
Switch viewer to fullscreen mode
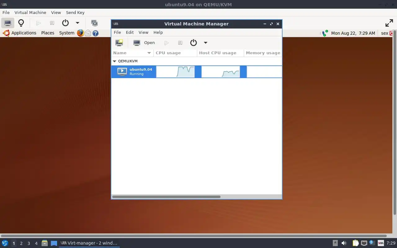pyautogui.click(x=389, y=23)
